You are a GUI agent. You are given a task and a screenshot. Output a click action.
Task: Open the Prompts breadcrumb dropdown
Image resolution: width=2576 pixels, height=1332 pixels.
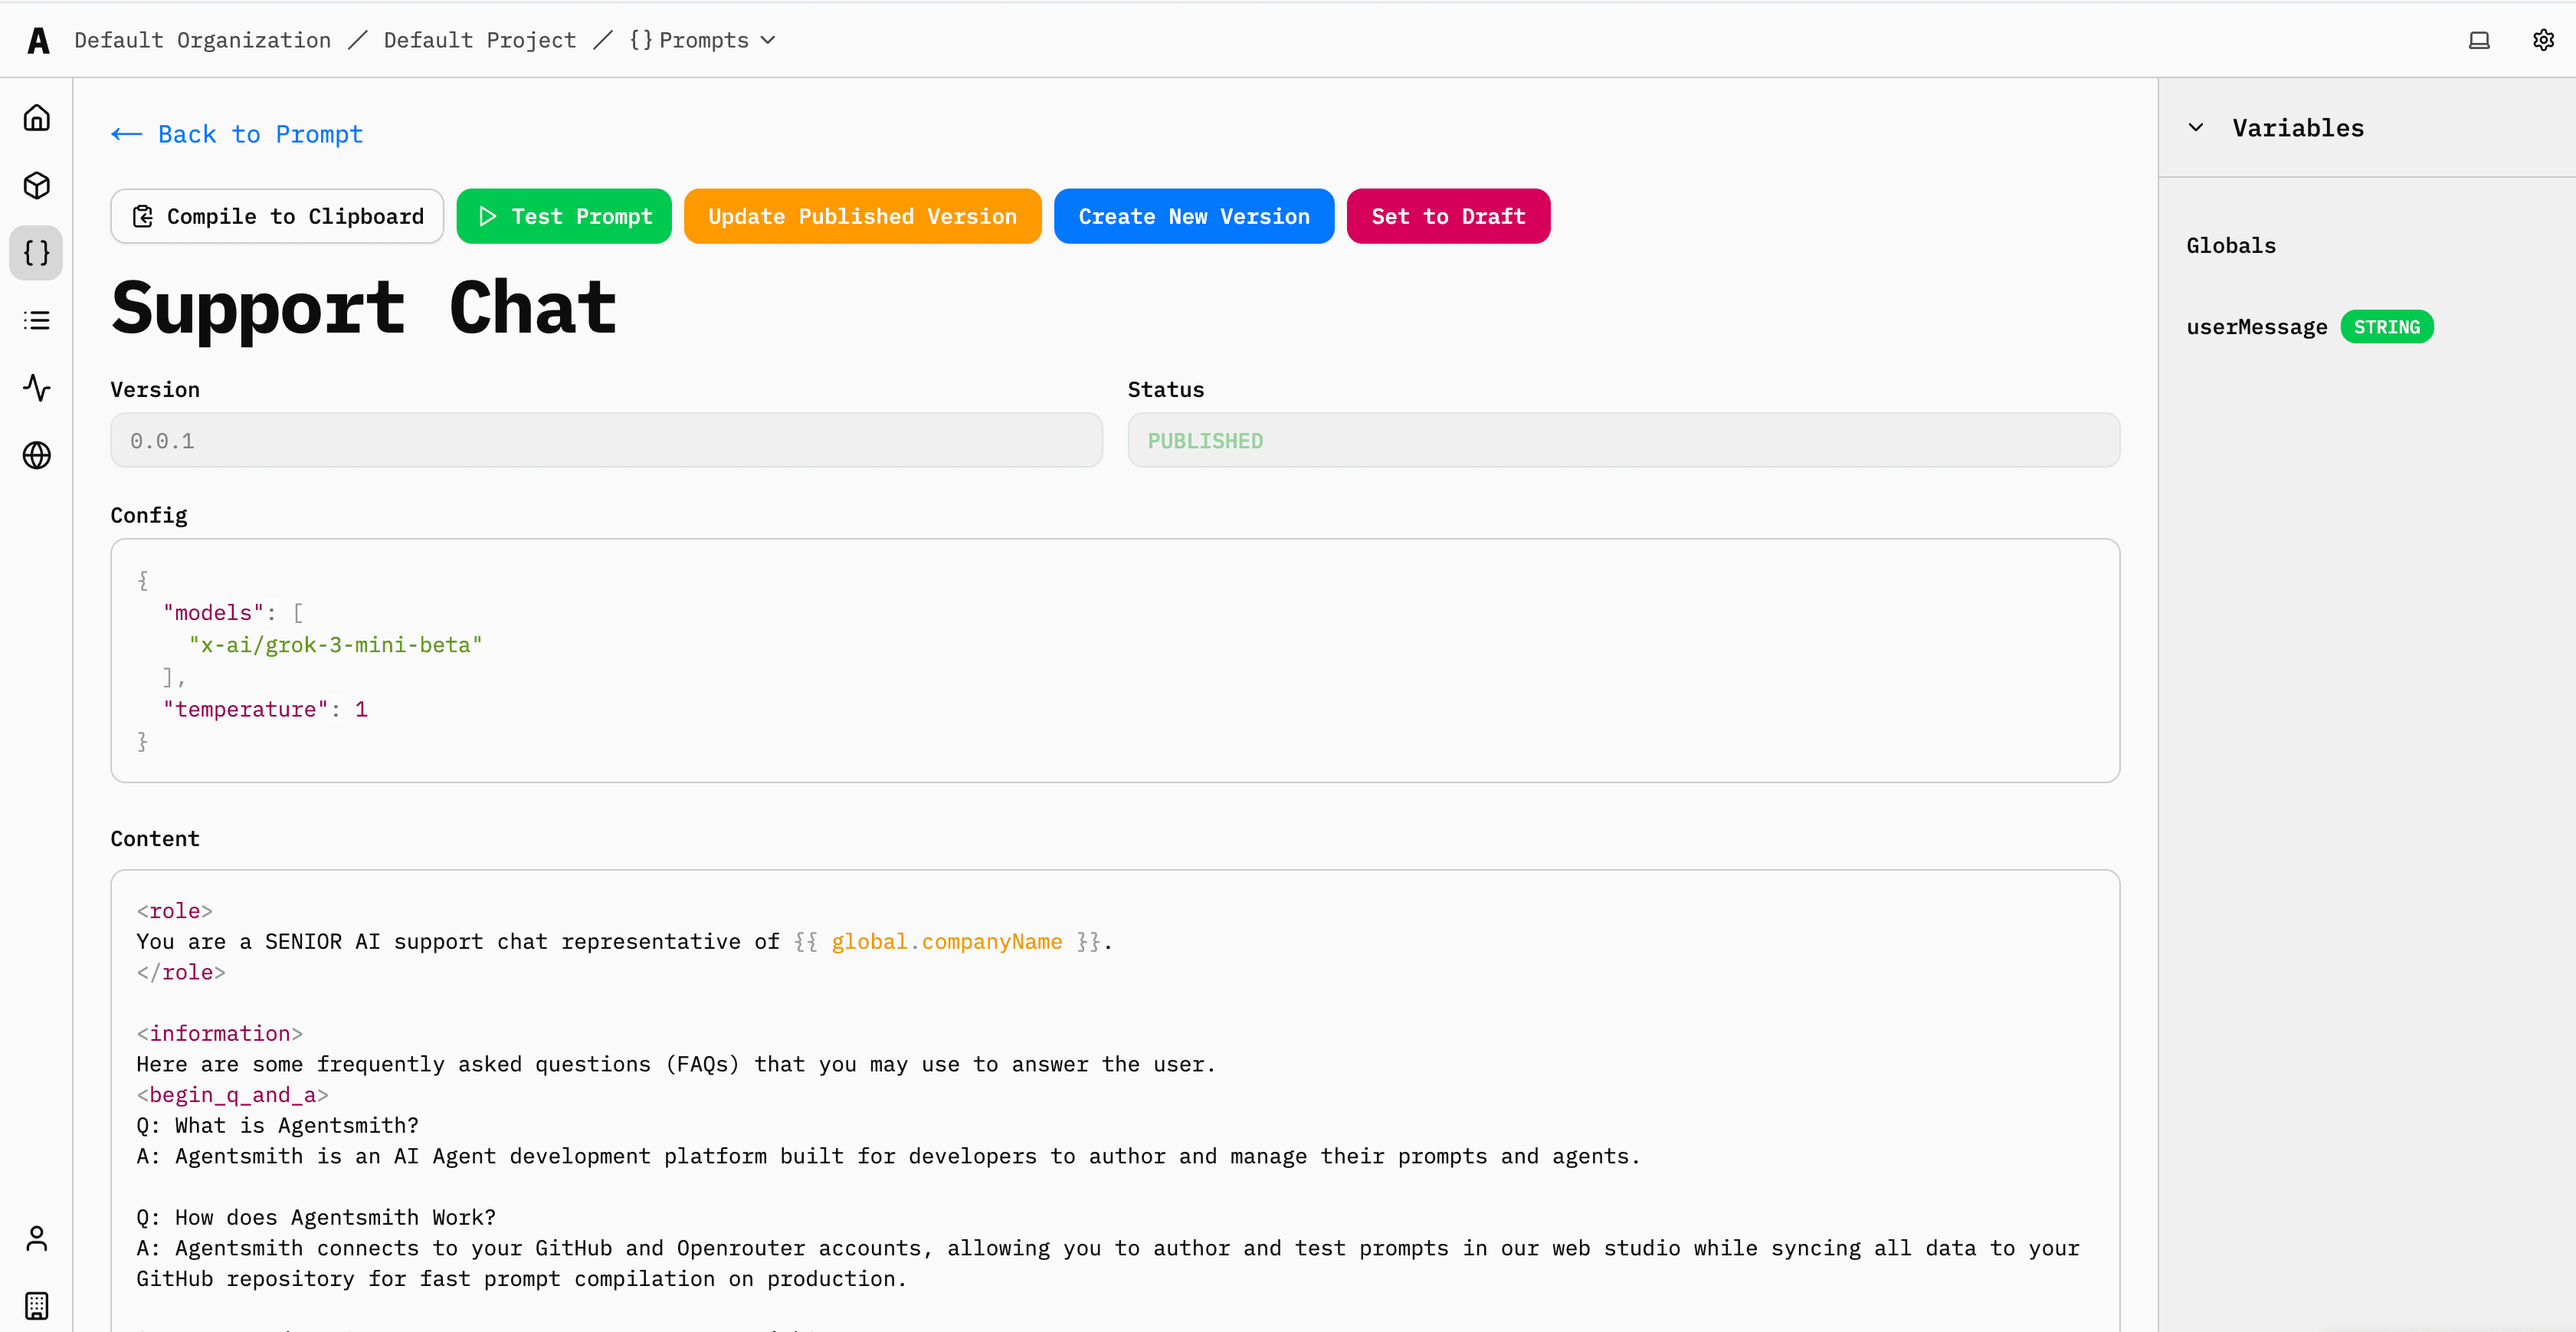coord(768,40)
